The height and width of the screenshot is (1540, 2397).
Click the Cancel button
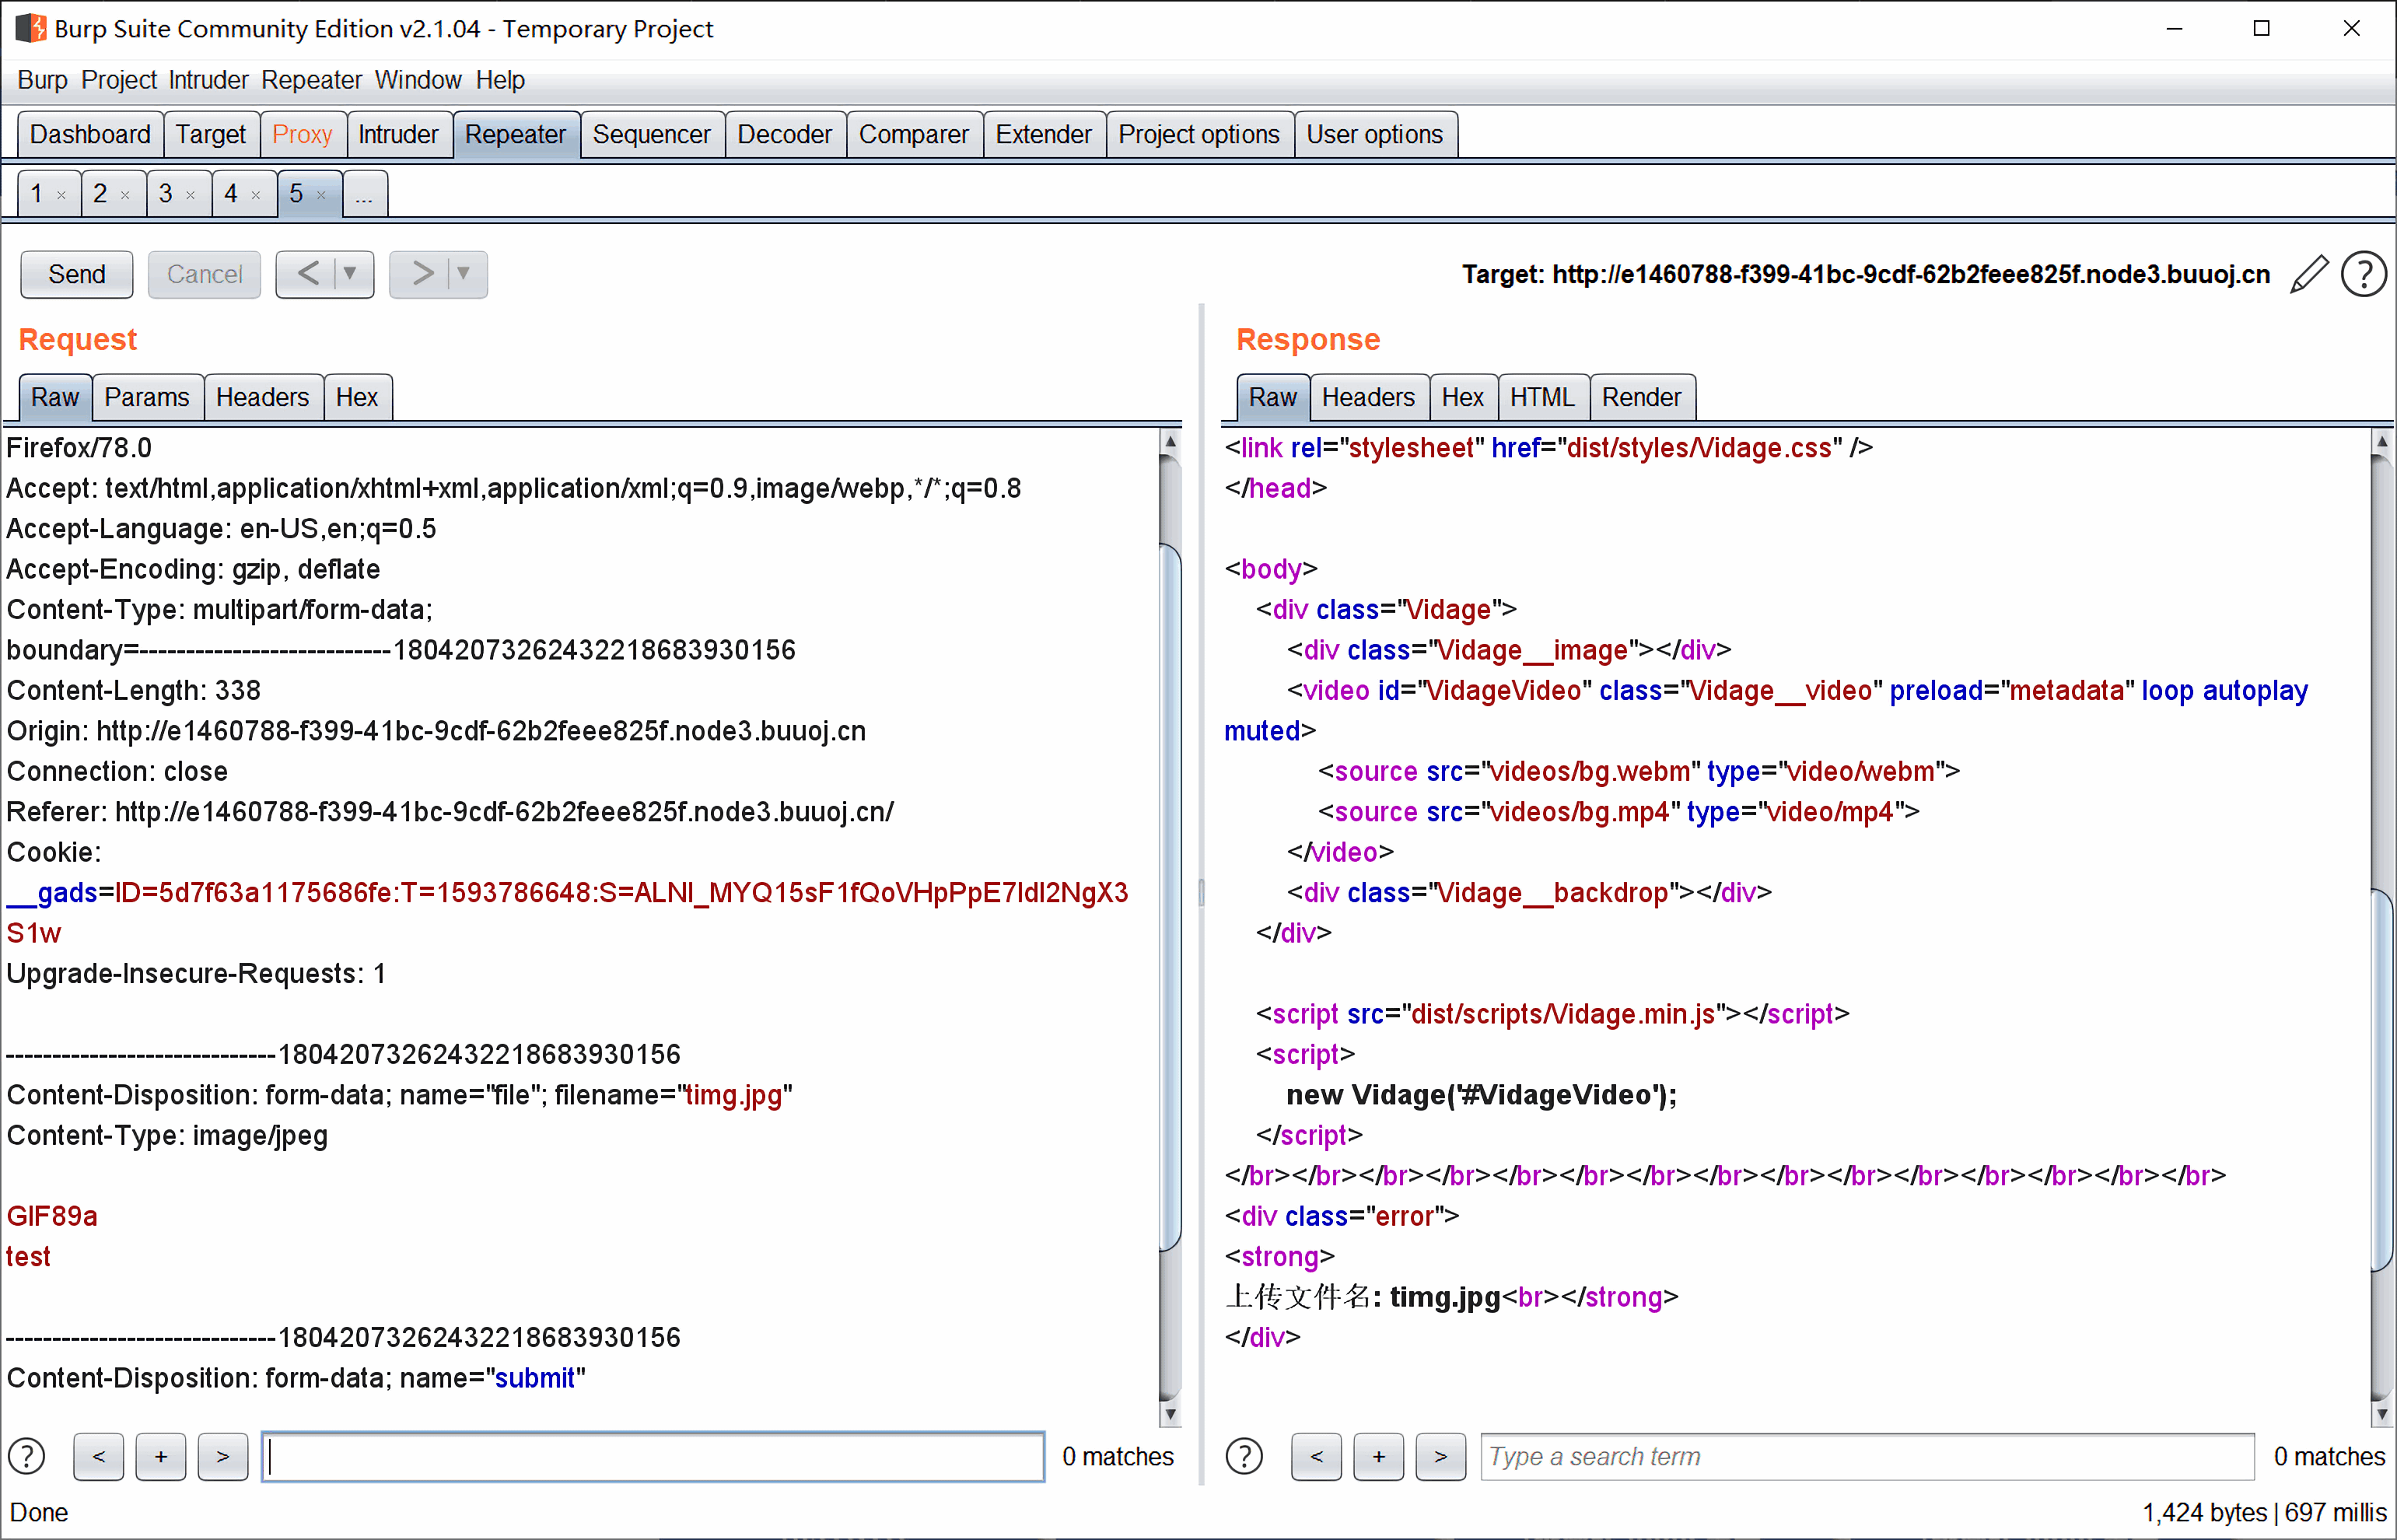pyautogui.click(x=204, y=274)
